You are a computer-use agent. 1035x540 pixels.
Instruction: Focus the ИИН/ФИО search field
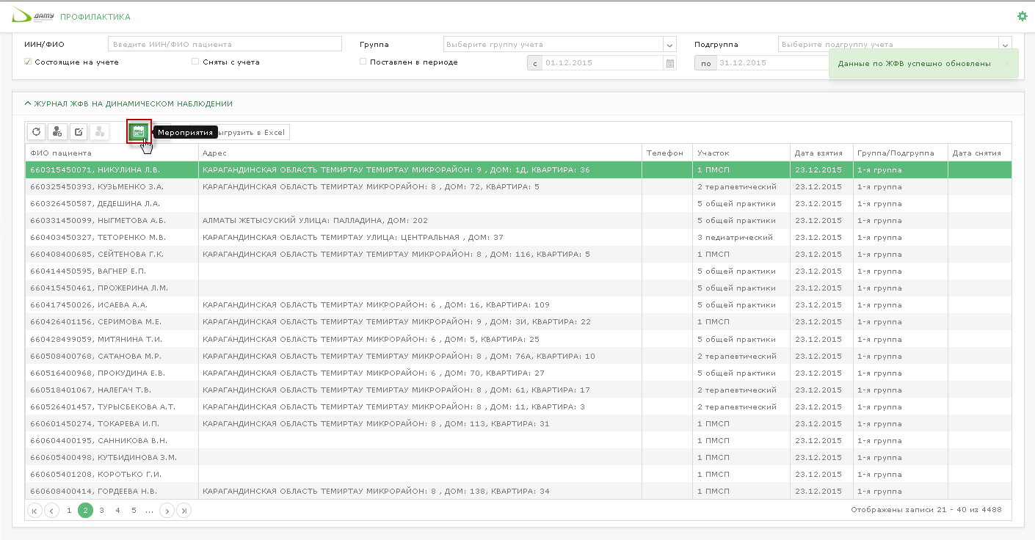click(x=225, y=45)
